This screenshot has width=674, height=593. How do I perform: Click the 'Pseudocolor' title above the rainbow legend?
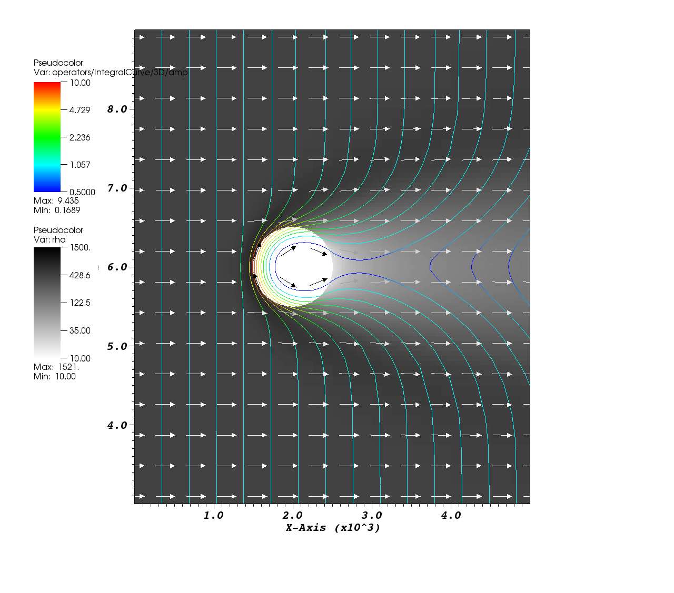point(58,63)
